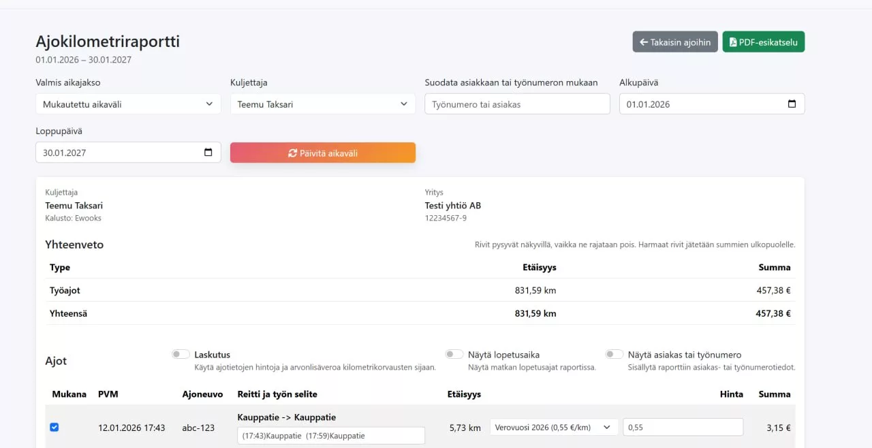Click the PDF file icon in PDF-esikatselu
This screenshot has width=872, height=448.
732,42
